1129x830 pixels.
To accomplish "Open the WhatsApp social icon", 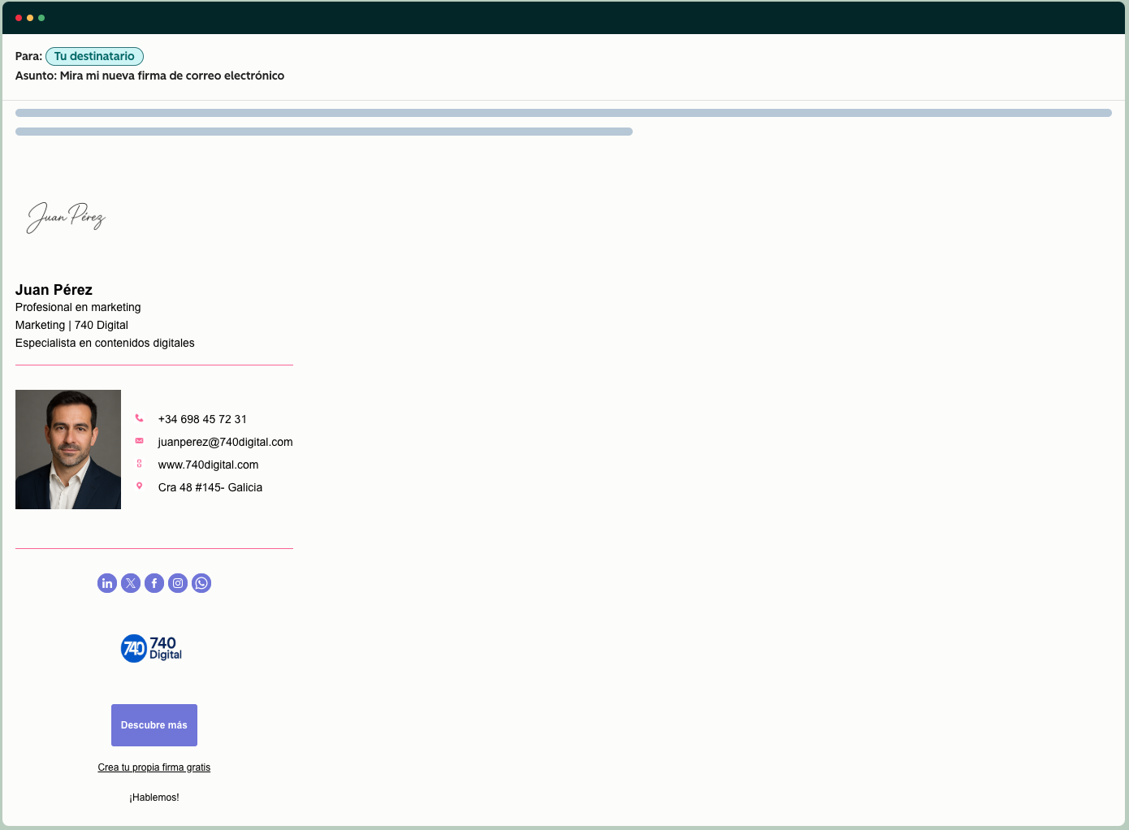I will click(201, 583).
